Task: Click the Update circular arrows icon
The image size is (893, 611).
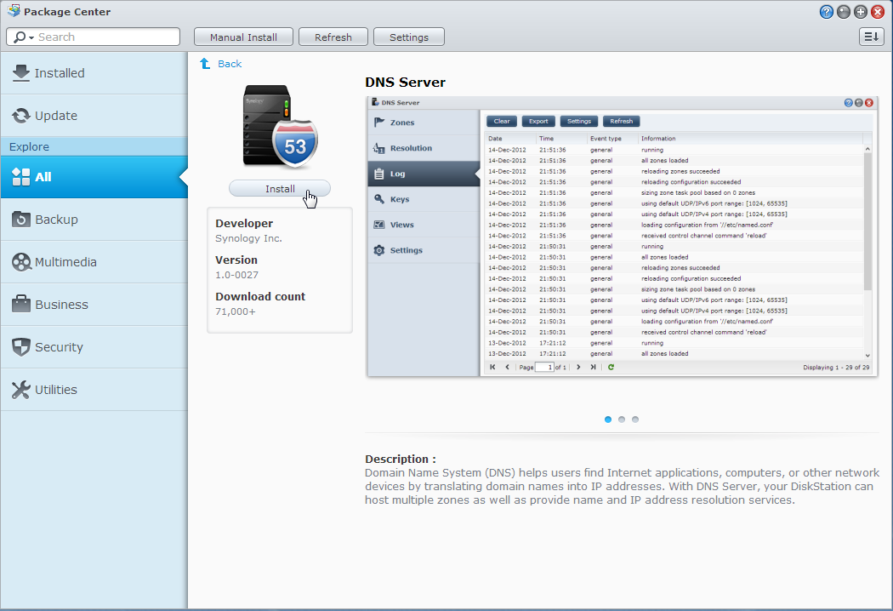Action: point(21,116)
